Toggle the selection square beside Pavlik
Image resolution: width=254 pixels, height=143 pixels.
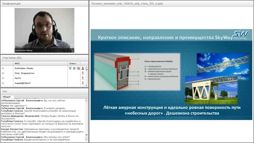point(3,78)
